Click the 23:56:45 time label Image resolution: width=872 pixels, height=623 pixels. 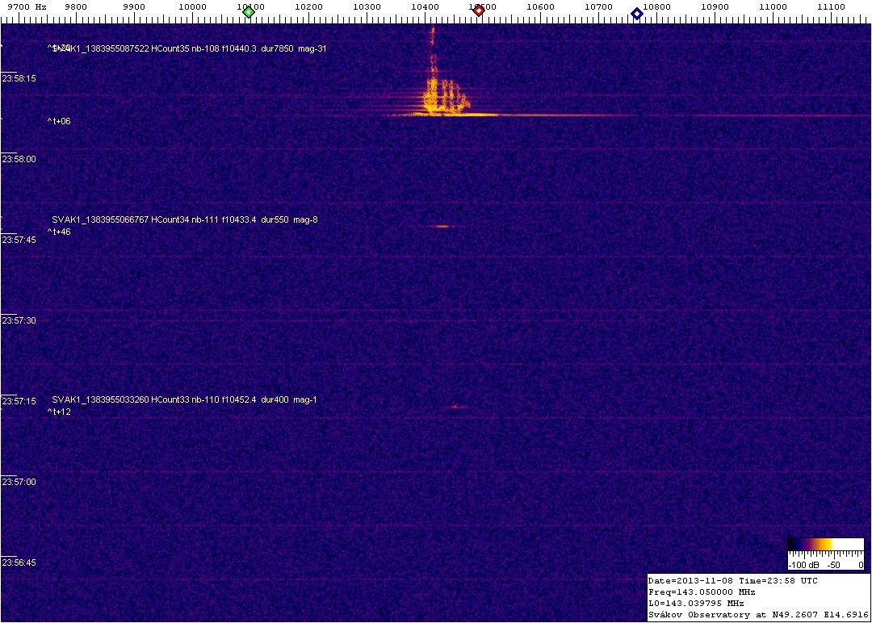click(x=19, y=562)
